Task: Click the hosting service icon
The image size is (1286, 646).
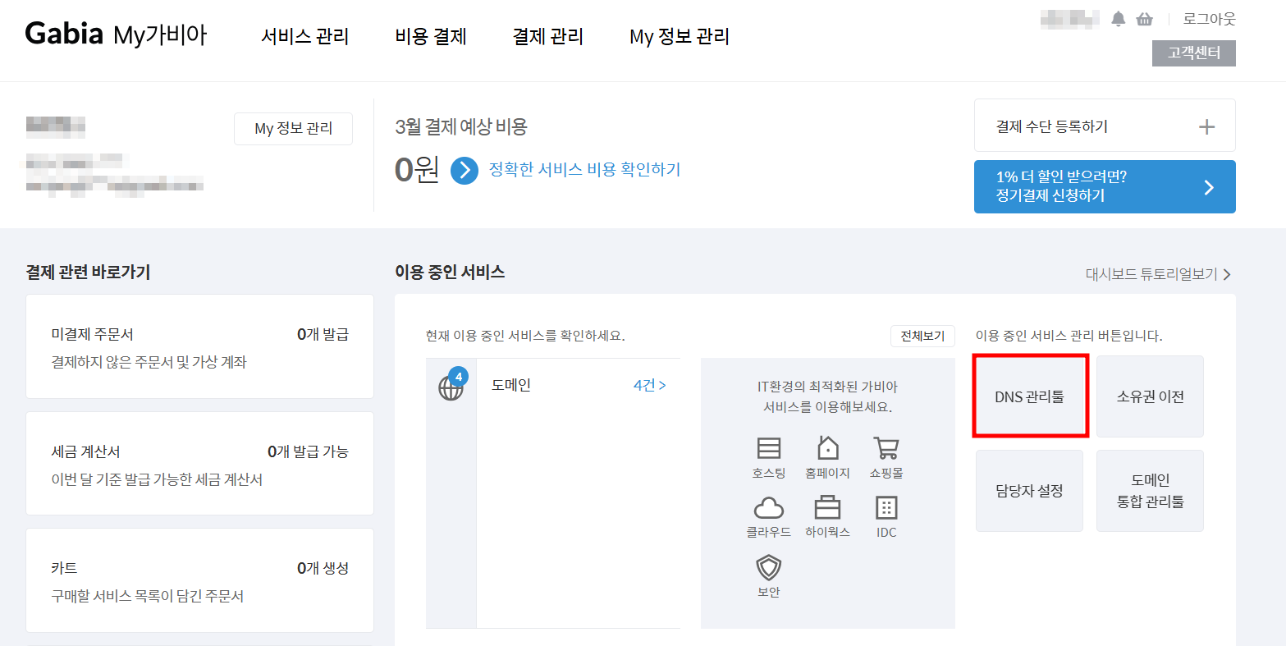Action: [768, 448]
